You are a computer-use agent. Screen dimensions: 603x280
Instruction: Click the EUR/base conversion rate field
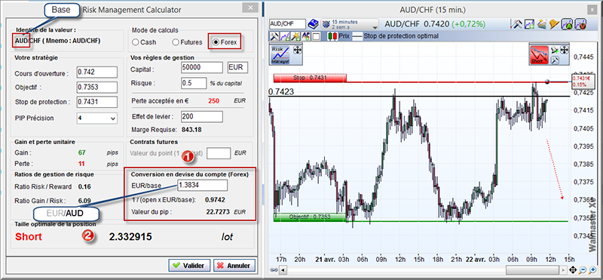pyautogui.click(x=202, y=185)
